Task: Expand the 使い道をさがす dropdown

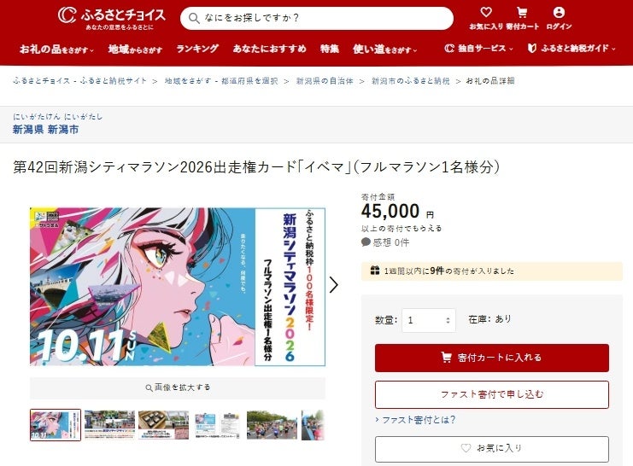Action: [x=384, y=50]
